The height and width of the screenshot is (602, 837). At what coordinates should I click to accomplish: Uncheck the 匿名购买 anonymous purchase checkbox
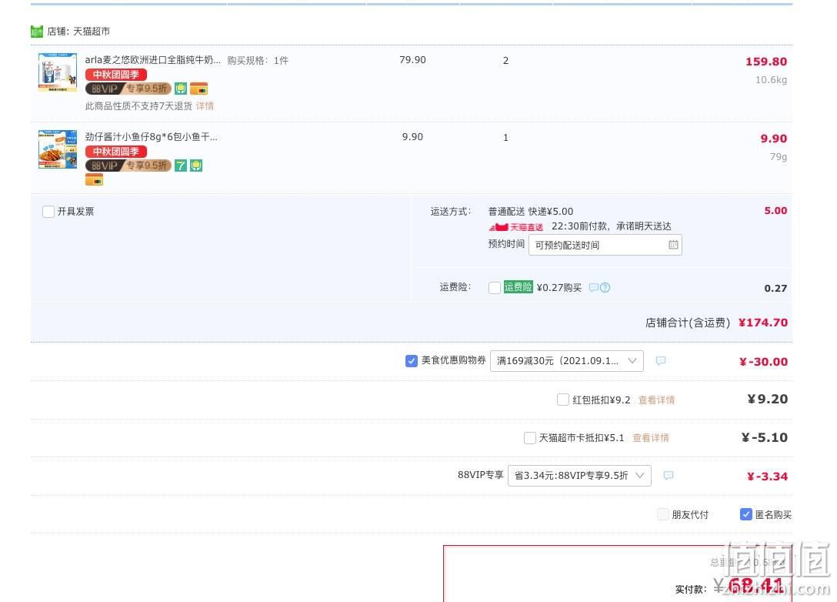[746, 514]
